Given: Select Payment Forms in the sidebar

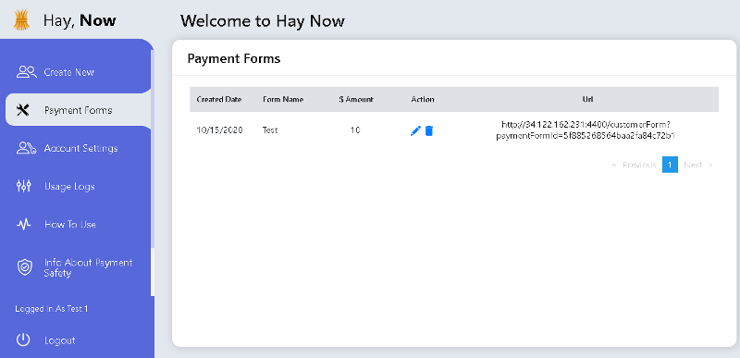Looking at the screenshot, I should click(x=79, y=110).
